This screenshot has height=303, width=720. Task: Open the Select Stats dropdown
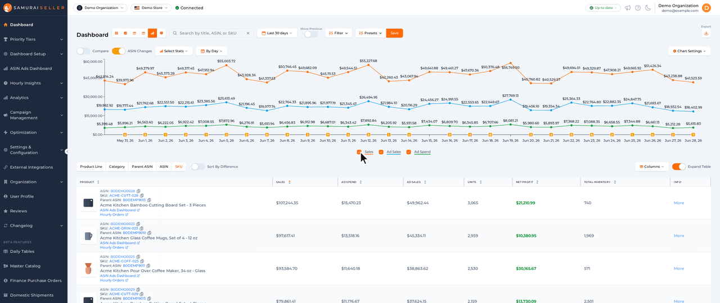point(174,51)
